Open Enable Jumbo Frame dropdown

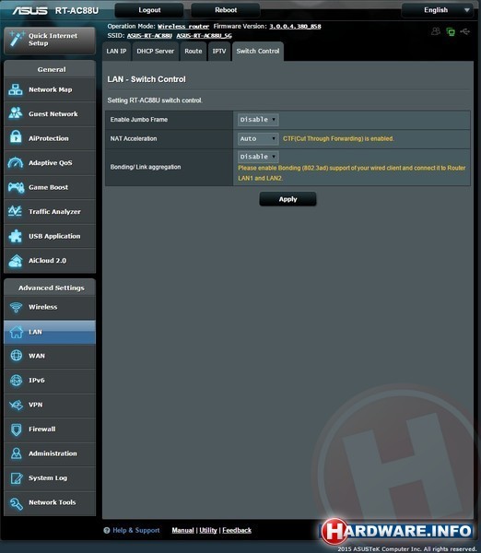point(258,120)
